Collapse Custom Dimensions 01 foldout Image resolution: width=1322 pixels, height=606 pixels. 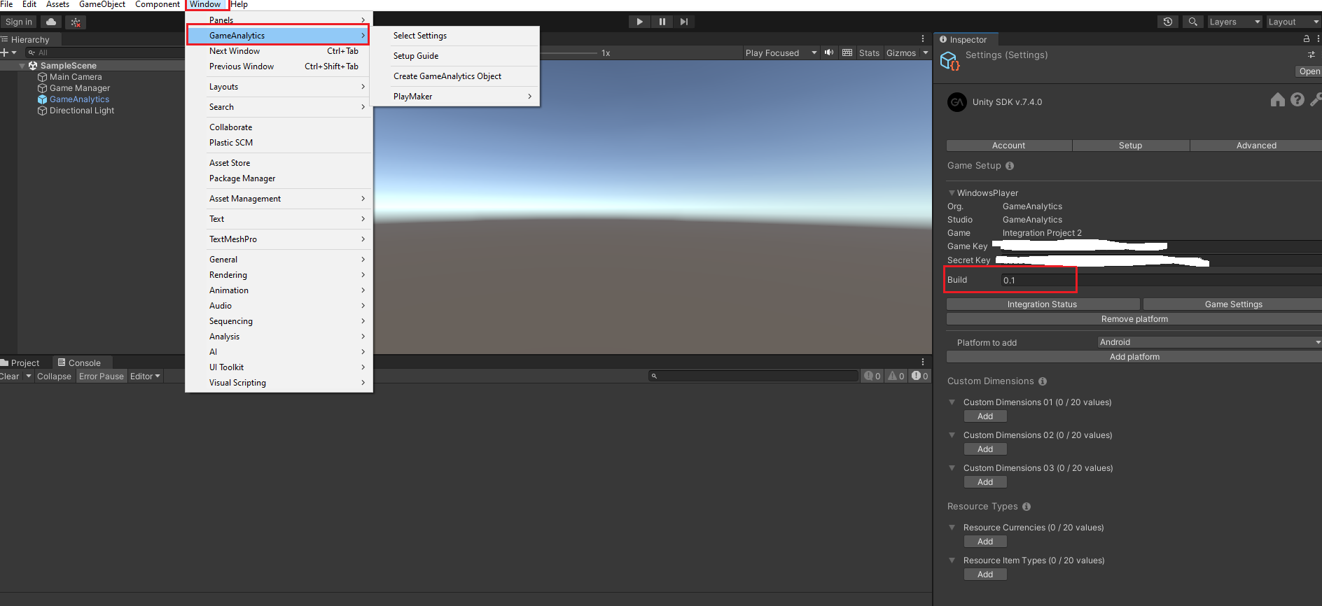pos(952,402)
